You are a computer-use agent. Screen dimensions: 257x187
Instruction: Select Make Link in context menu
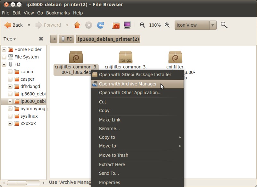(x=137, y=120)
